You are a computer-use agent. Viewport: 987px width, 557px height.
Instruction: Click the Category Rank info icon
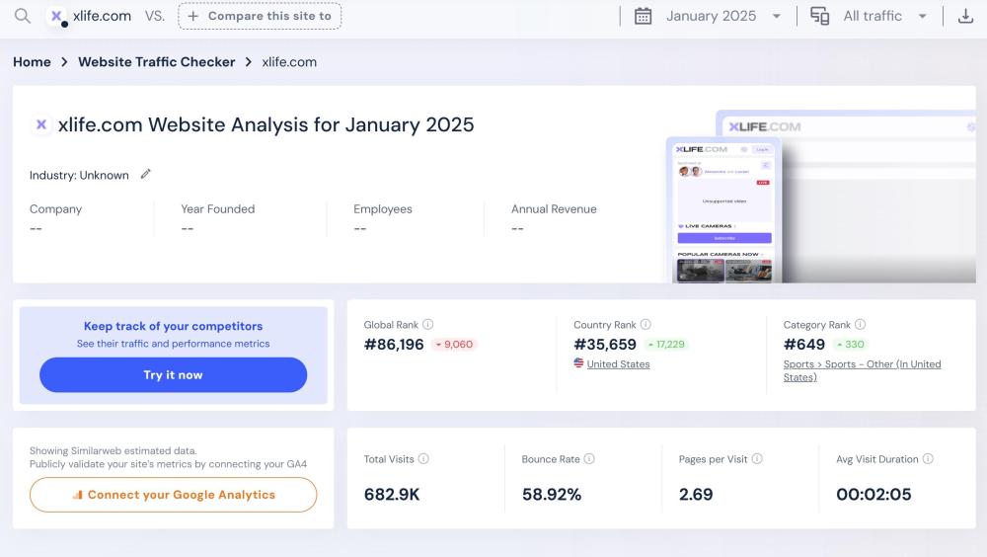pos(861,324)
